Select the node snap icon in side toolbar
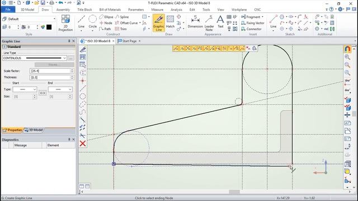This screenshot has width=358, height=201. tap(83, 80)
